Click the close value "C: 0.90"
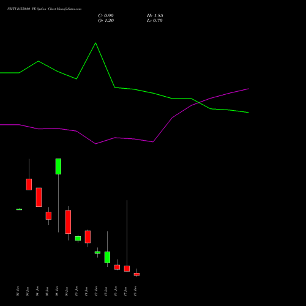Viewport: 306px width, 306px height. point(106,16)
